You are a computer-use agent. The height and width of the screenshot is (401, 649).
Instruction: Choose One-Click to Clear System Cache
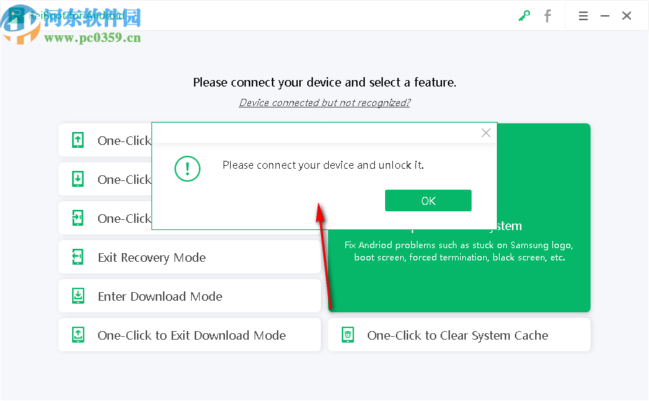[459, 335]
